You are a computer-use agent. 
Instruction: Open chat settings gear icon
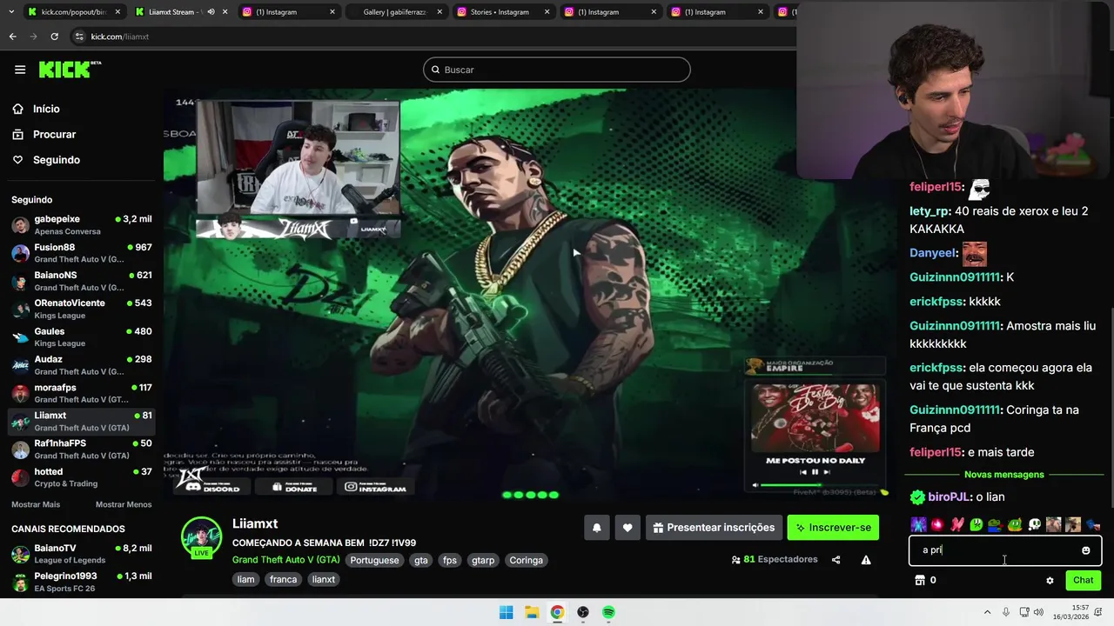point(1050,580)
